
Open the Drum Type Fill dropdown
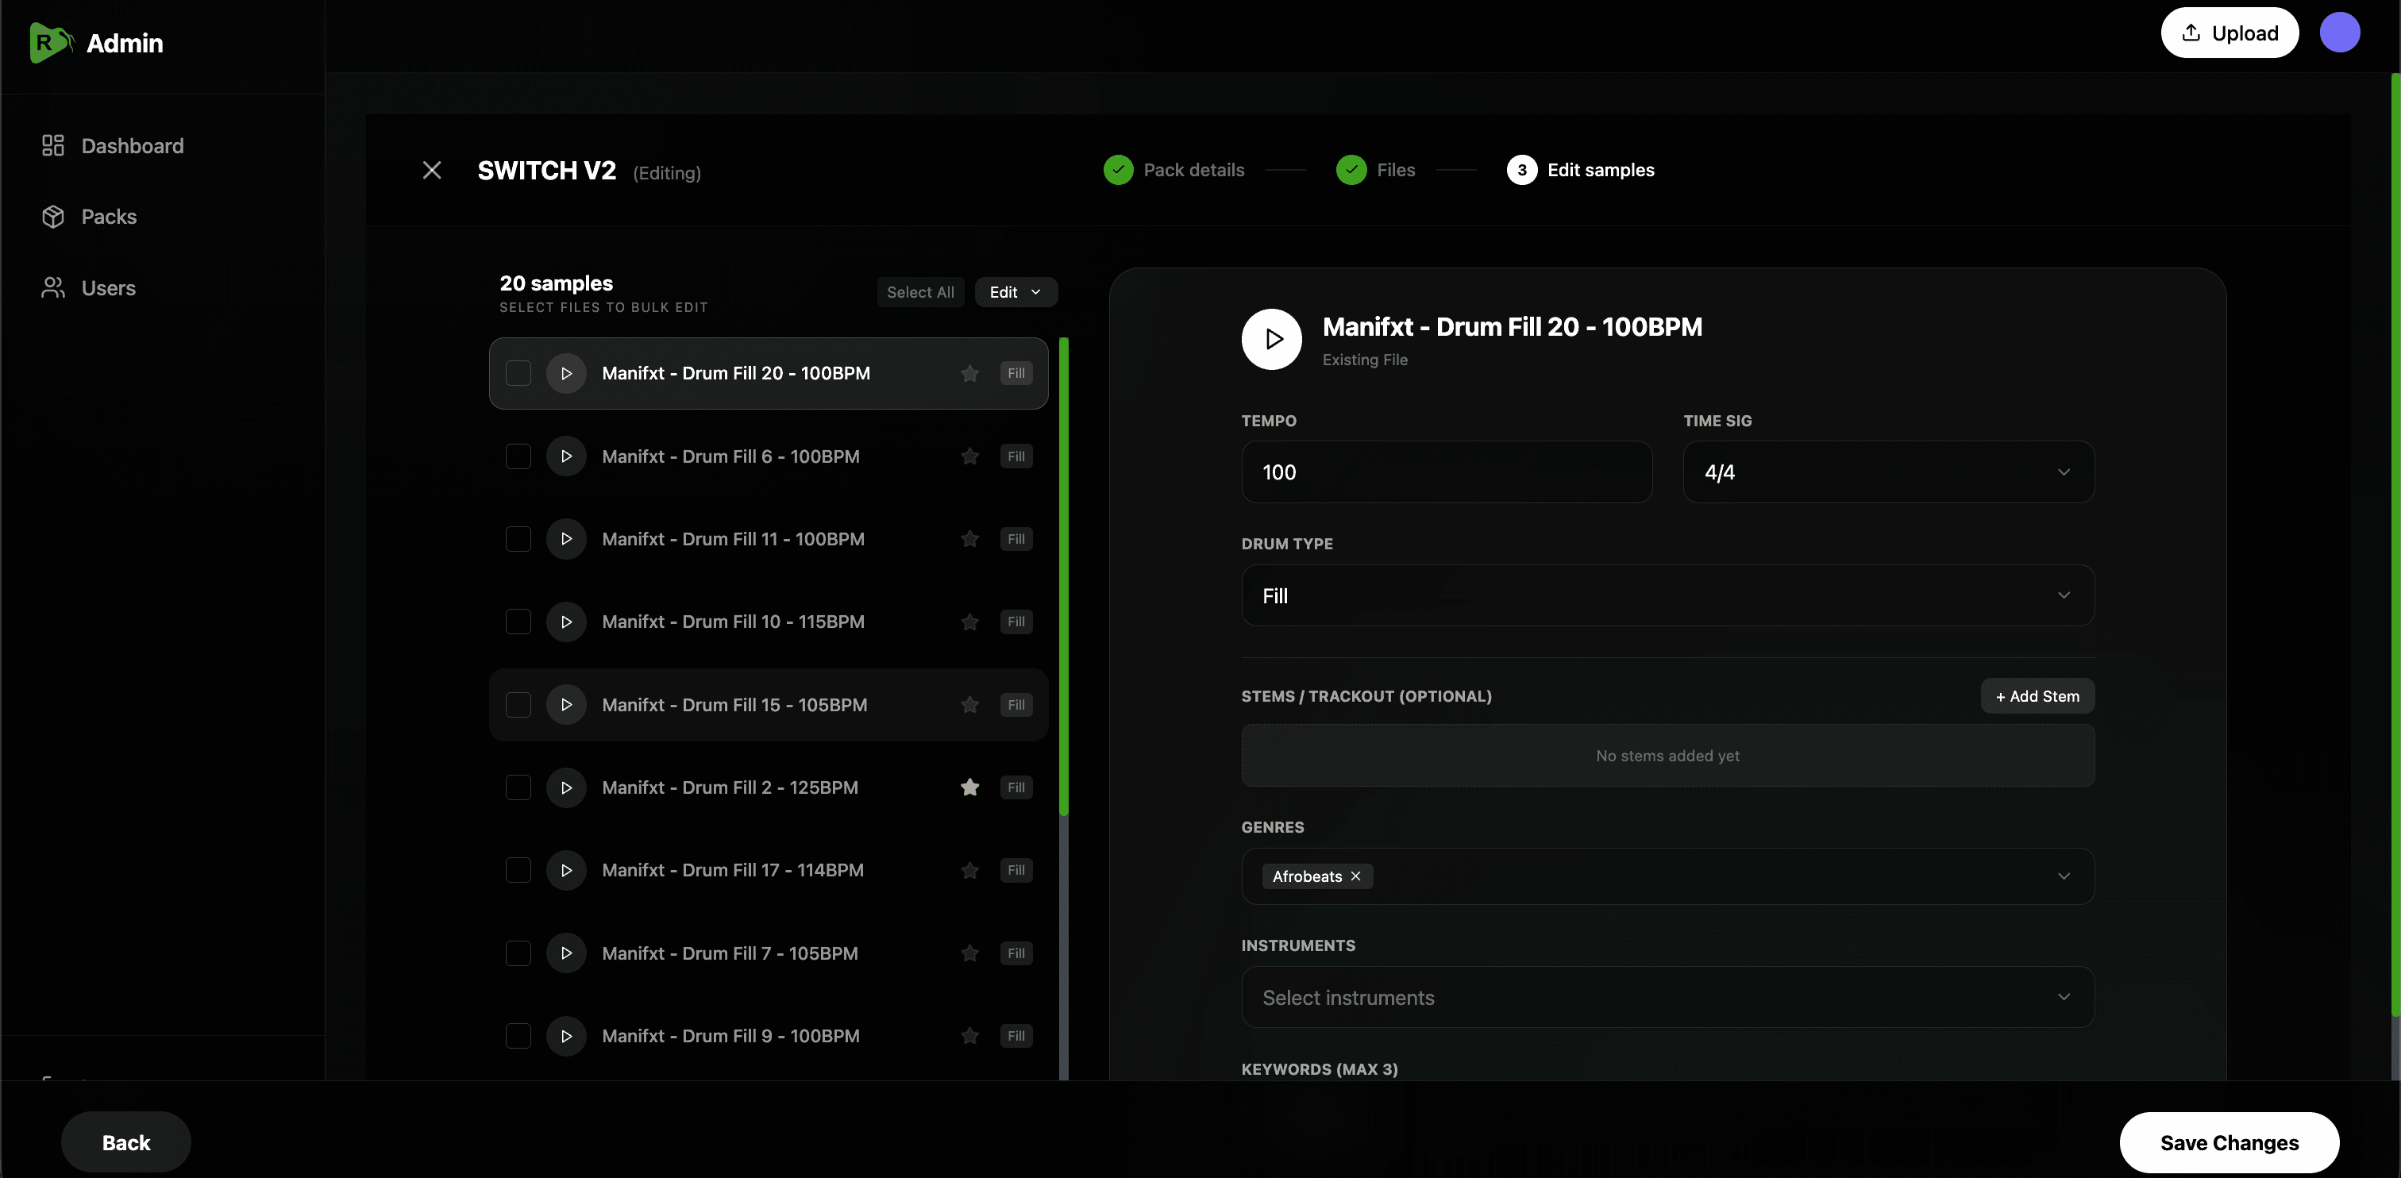point(1667,595)
